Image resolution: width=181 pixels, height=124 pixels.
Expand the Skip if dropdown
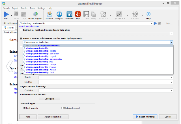coord(172,77)
